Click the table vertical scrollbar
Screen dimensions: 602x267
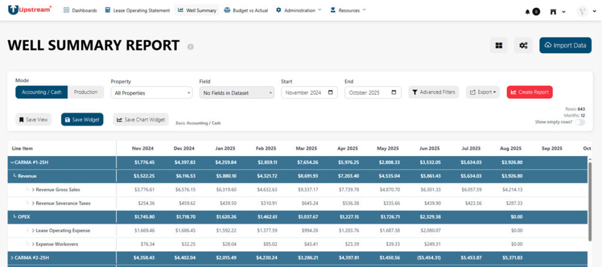click(x=590, y=201)
